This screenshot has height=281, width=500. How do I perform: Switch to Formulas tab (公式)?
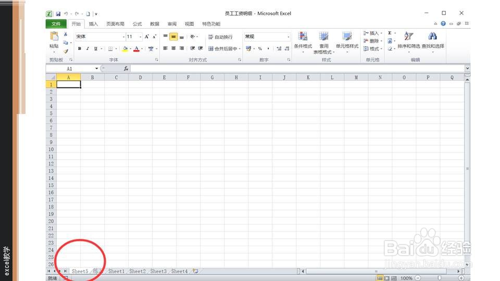click(137, 24)
